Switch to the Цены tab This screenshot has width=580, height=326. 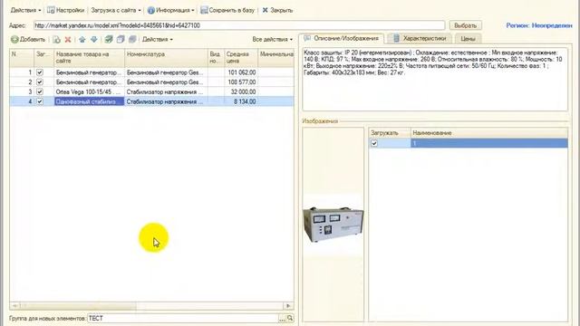click(468, 38)
